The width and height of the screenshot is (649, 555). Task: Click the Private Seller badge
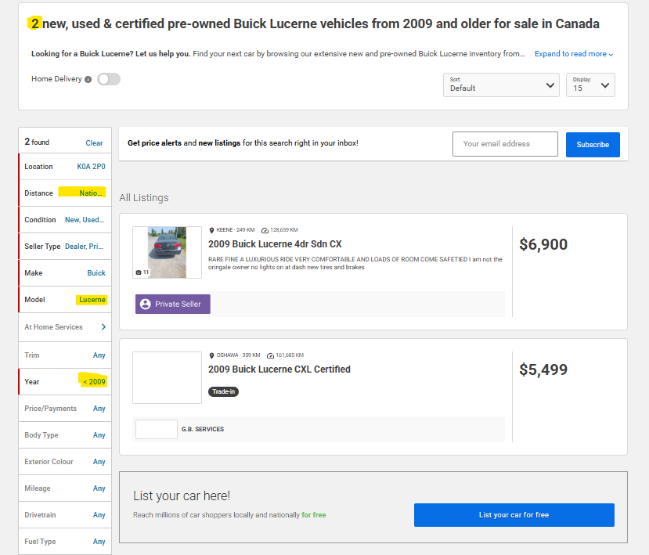click(x=172, y=304)
